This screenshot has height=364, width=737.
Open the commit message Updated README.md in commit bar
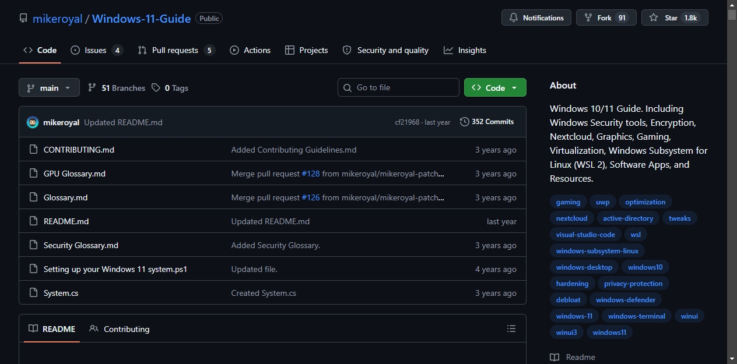(123, 122)
